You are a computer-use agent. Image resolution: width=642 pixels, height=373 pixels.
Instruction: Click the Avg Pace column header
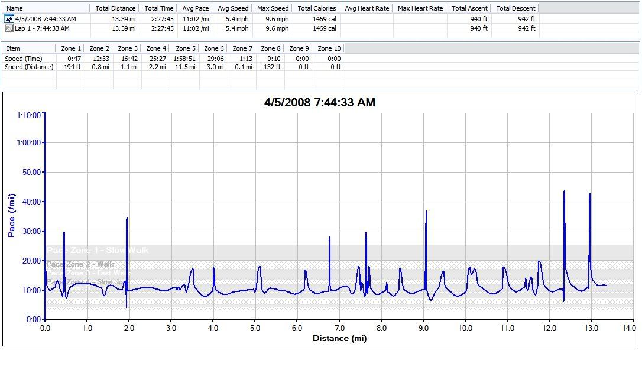point(196,8)
